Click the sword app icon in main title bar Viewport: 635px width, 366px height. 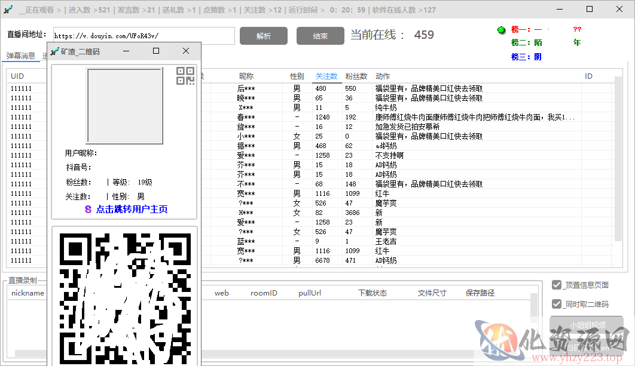point(8,10)
